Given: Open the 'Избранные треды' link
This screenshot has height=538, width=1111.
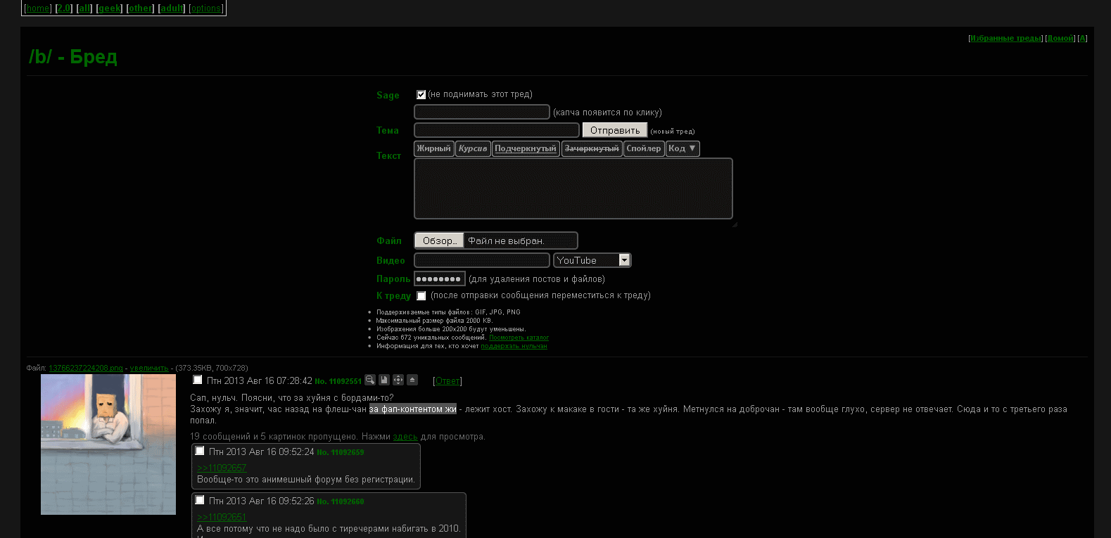Looking at the screenshot, I should point(1005,38).
